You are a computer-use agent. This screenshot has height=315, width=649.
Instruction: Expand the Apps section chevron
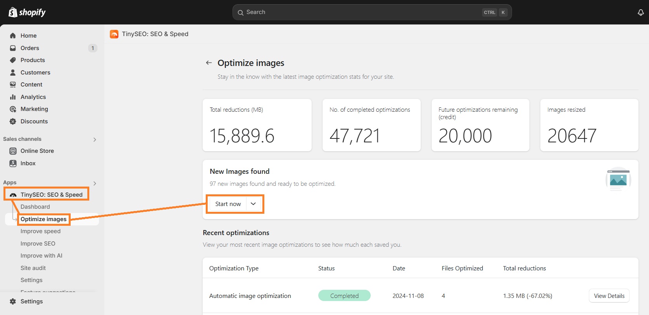pos(95,183)
